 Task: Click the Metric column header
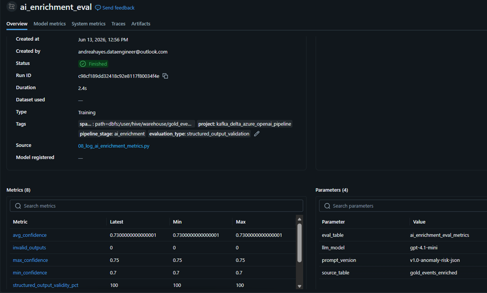(x=20, y=222)
